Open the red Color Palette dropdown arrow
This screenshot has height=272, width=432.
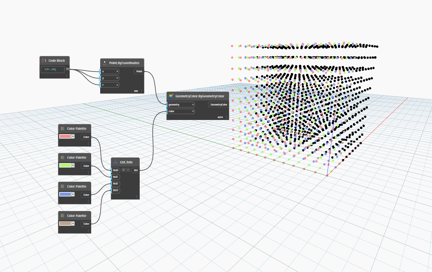tap(73, 136)
